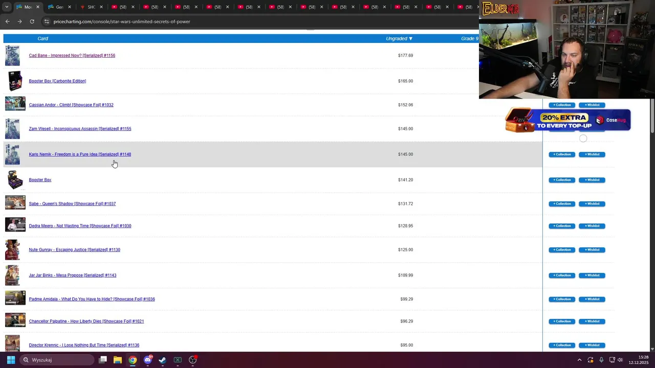Open Director Krennic - I Lose Nothing But Time link
Image resolution: width=655 pixels, height=368 pixels.
(84, 345)
